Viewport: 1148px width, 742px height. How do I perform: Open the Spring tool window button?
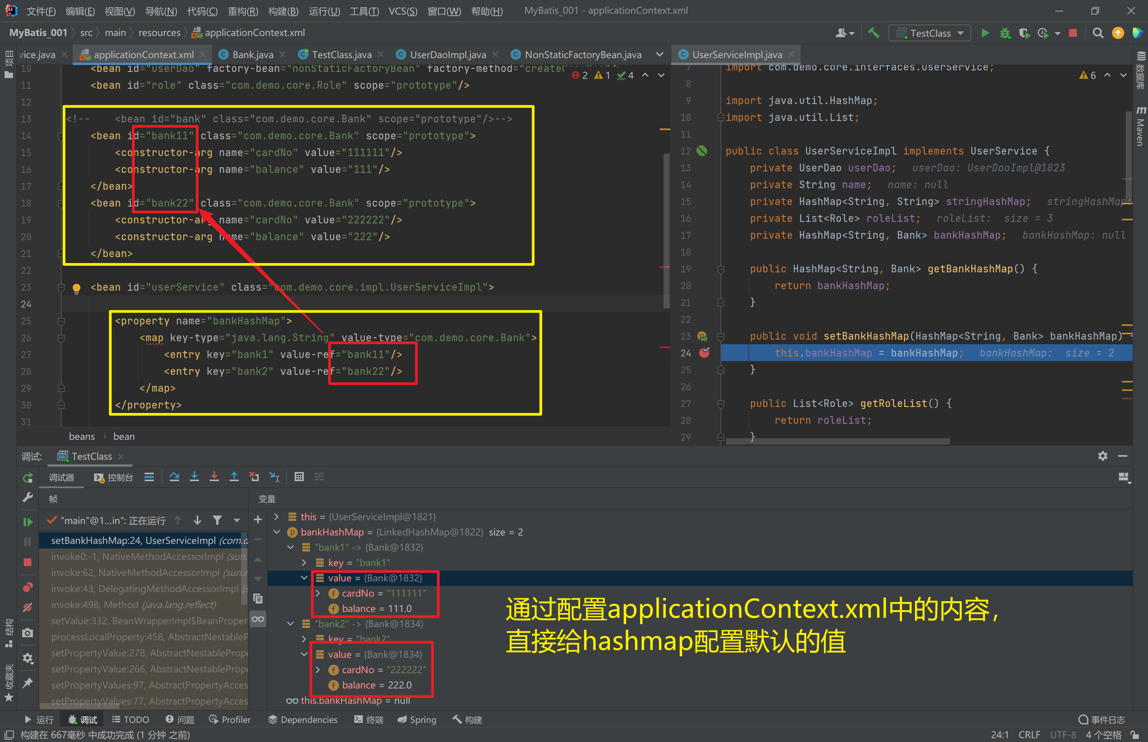(417, 719)
